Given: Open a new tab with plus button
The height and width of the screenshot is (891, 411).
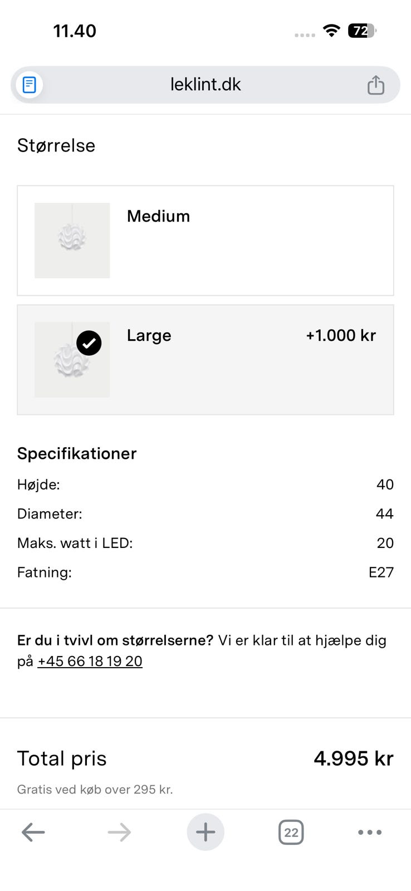Looking at the screenshot, I should coord(205,833).
